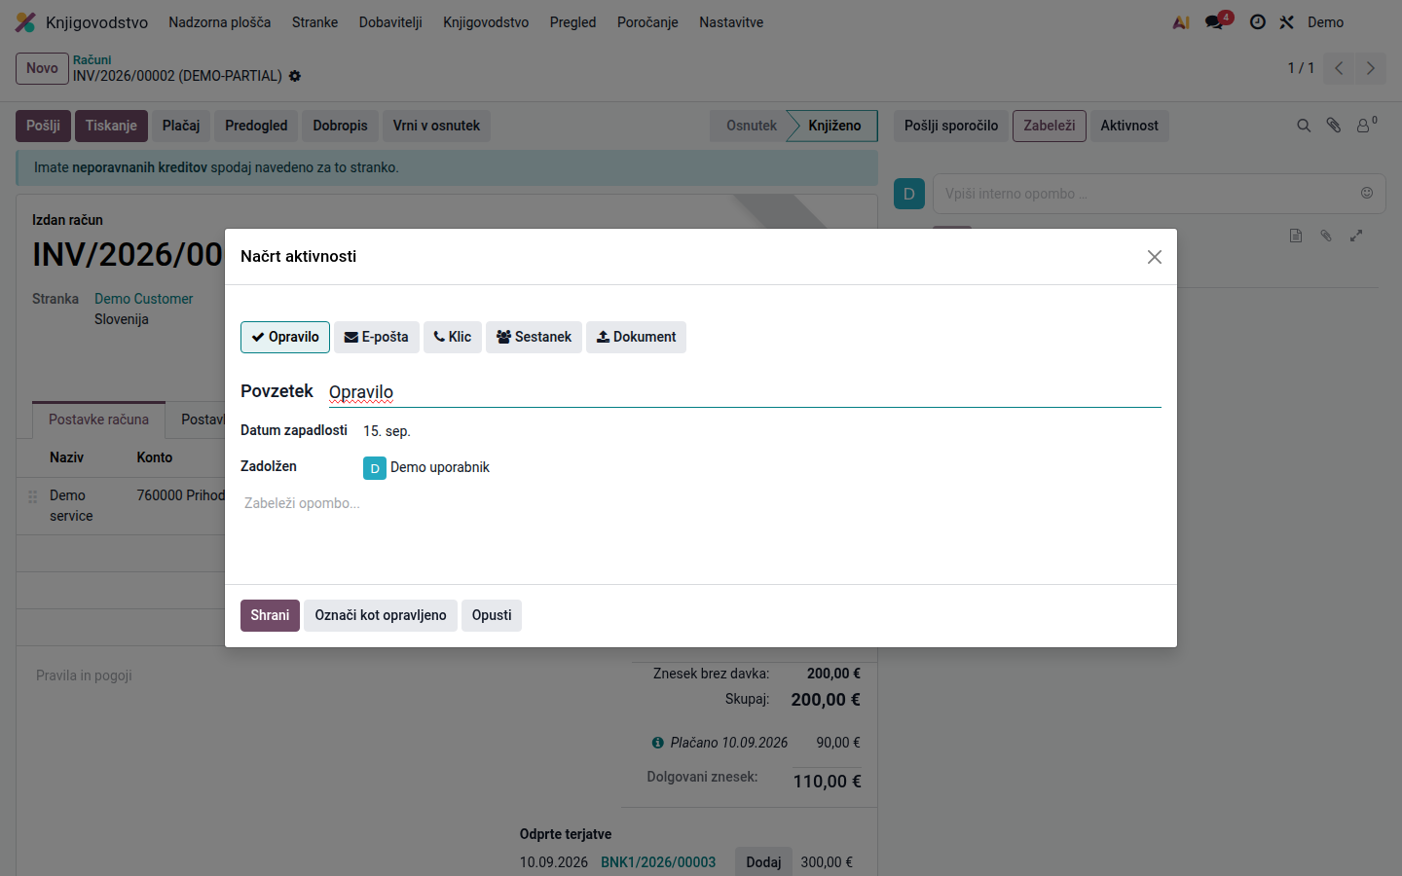Click the Zabeleži opombo note area
1402x876 pixels.
click(701, 503)
